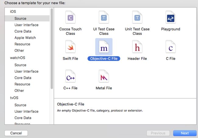Click the 'An empty Objective-C file' description
The height and width of the screenshot is (138, 198).
tap(100, 111)
